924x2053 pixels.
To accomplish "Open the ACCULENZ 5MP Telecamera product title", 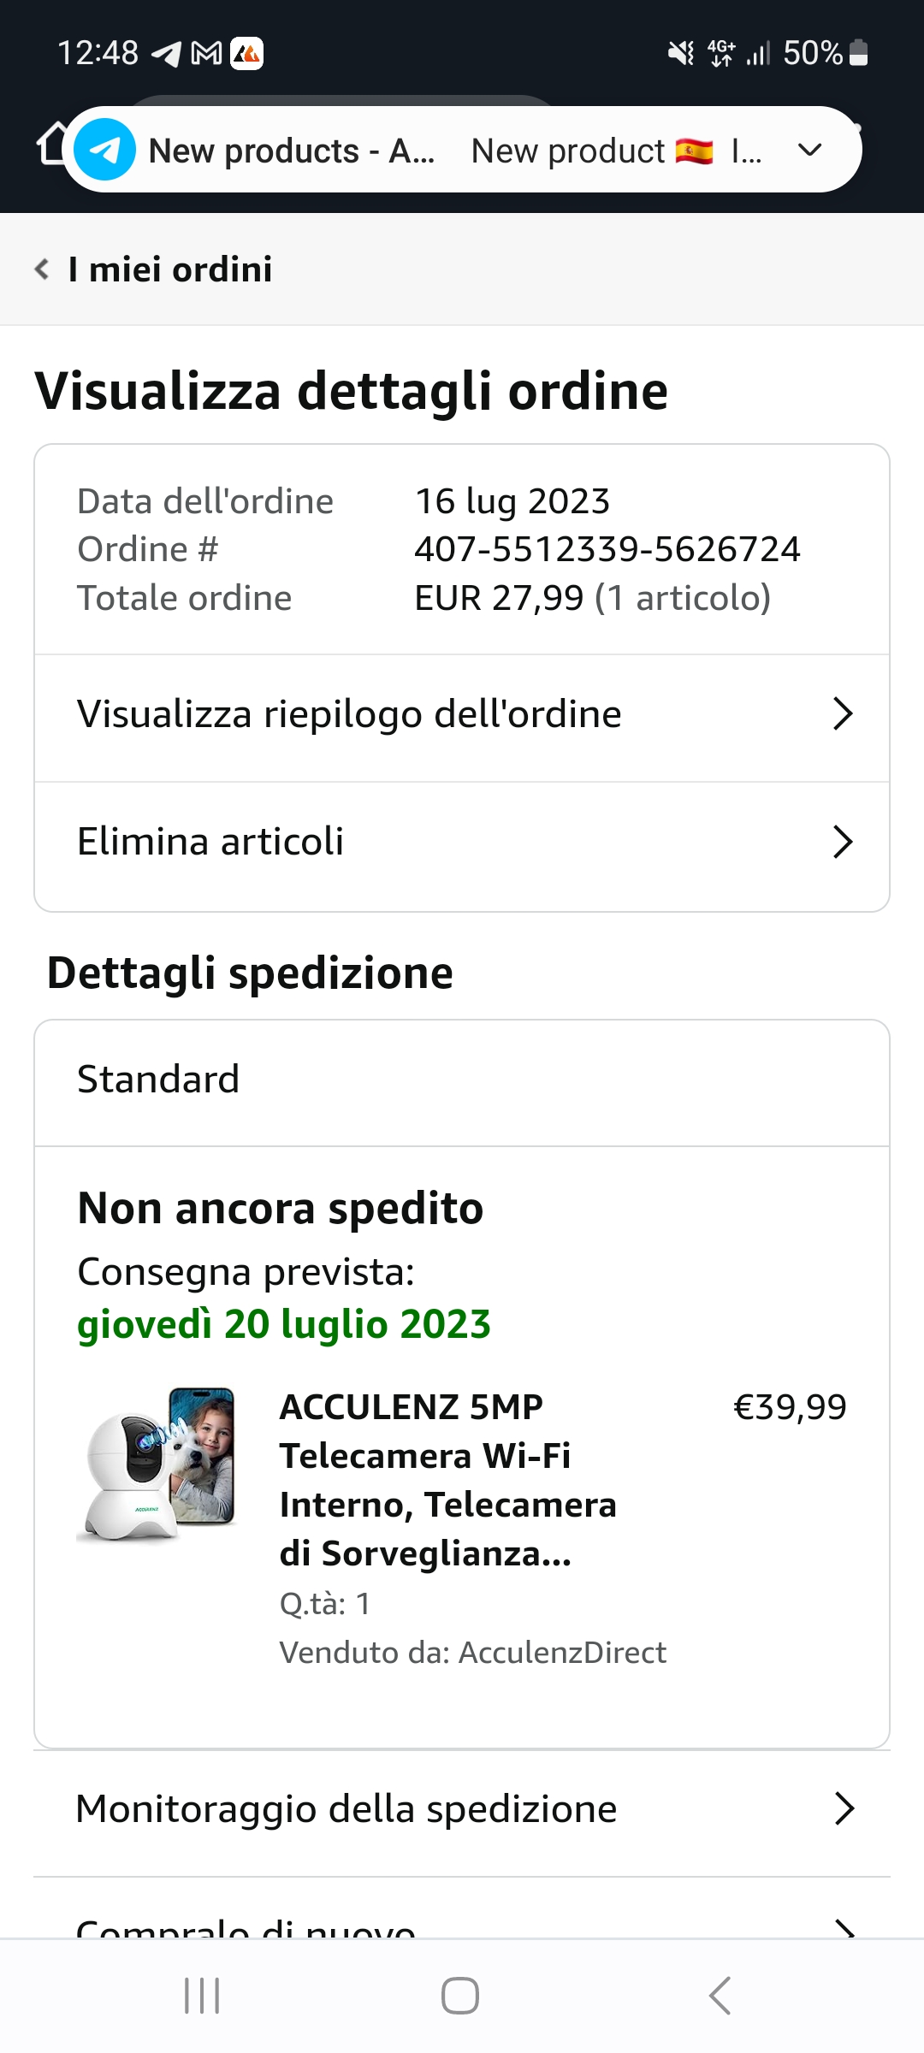I will click(447, 1480).
